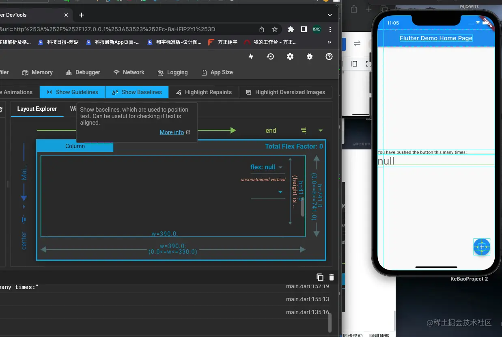Click the hot restart circular arrow icon
This screenshot has height=337, width=502.
270,57
